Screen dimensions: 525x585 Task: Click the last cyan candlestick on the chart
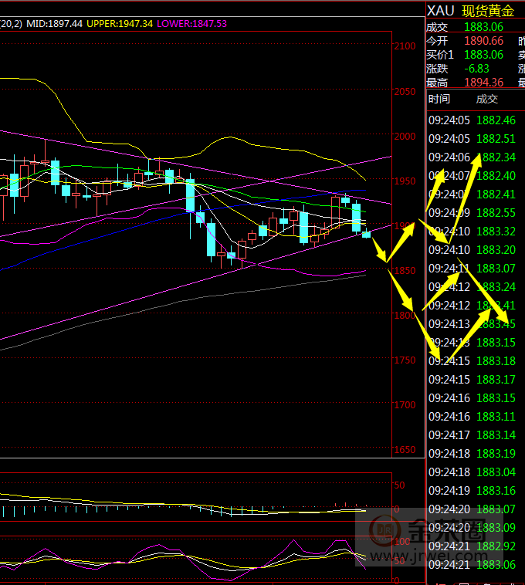point(366,234)
